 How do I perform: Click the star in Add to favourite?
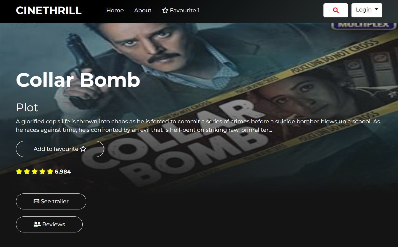coord(83,149)
